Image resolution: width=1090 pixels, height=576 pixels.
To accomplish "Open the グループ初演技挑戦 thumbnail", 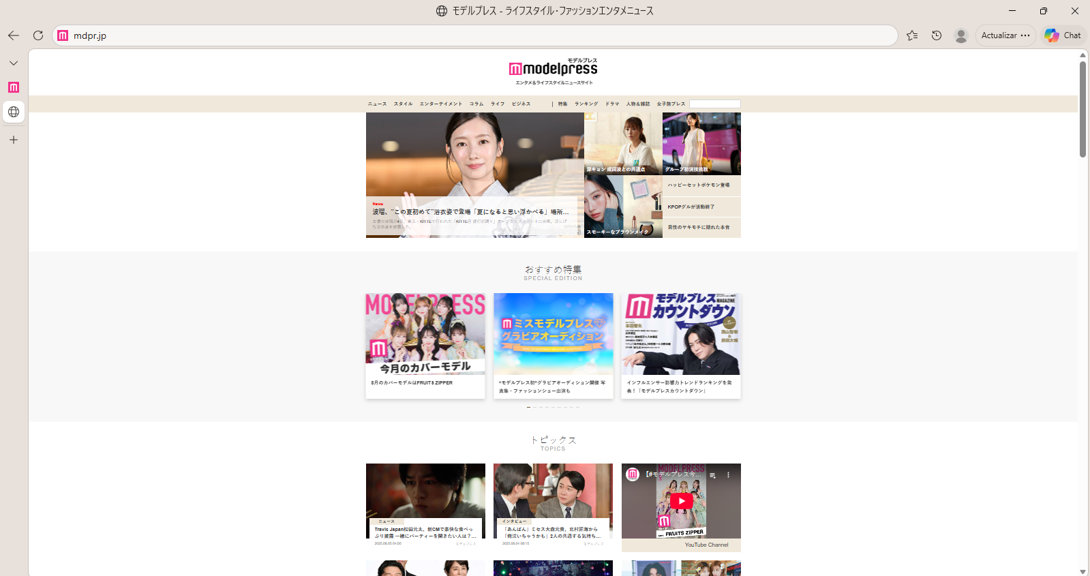I will (x=701, y=144).
